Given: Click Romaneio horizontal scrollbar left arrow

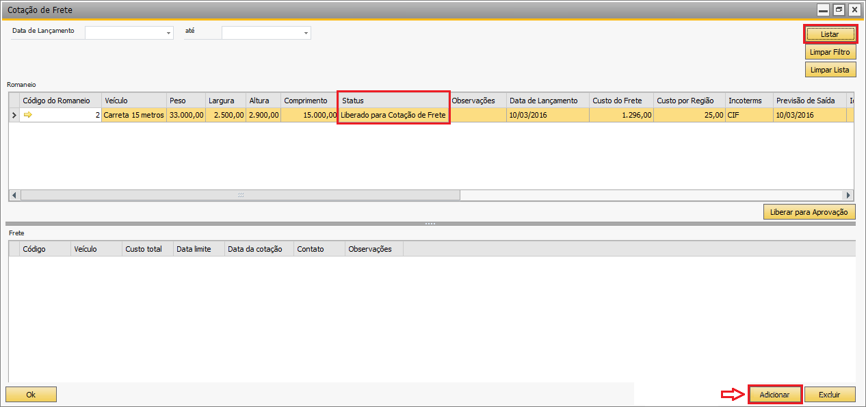Looking at the screenshot, I should click(14, 195).
